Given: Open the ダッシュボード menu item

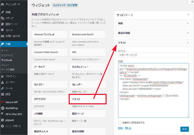Looking at the screenshot, I should pos(13,4).
